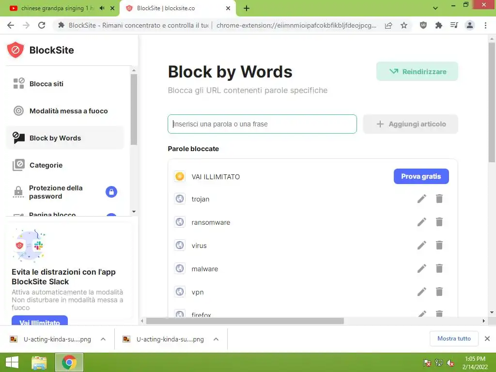Click Mostra tutto downloads button
The image size is (496, 372).
point(454,339)
